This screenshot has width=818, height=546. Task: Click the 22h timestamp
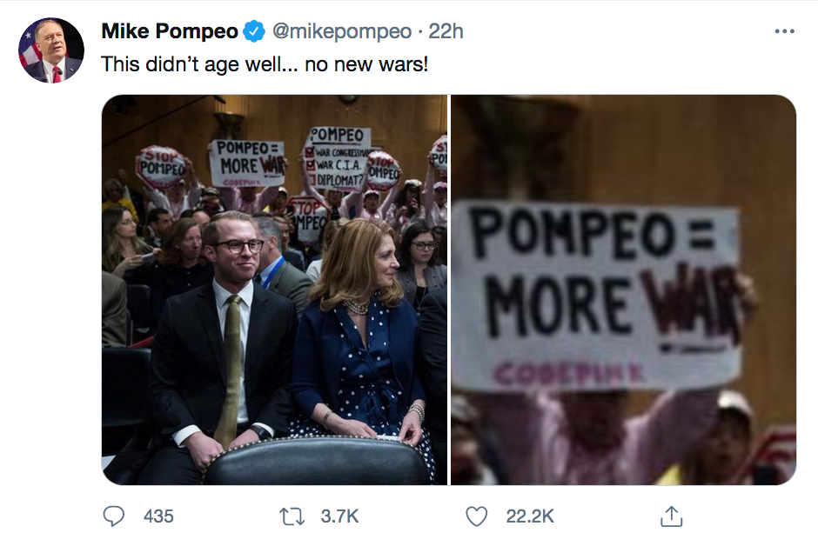coord(446,31)
